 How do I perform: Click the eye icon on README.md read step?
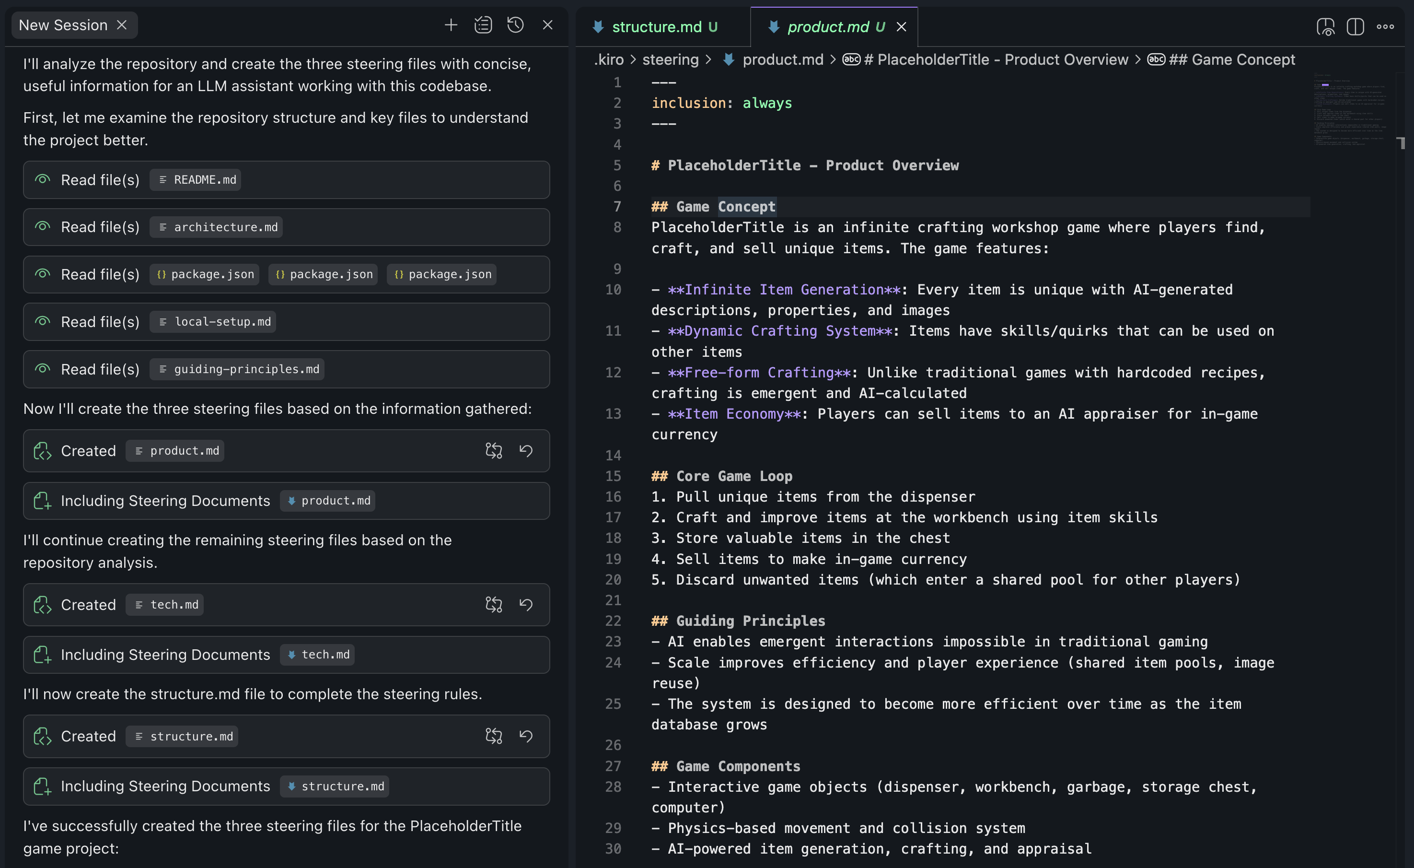(43, 180)
